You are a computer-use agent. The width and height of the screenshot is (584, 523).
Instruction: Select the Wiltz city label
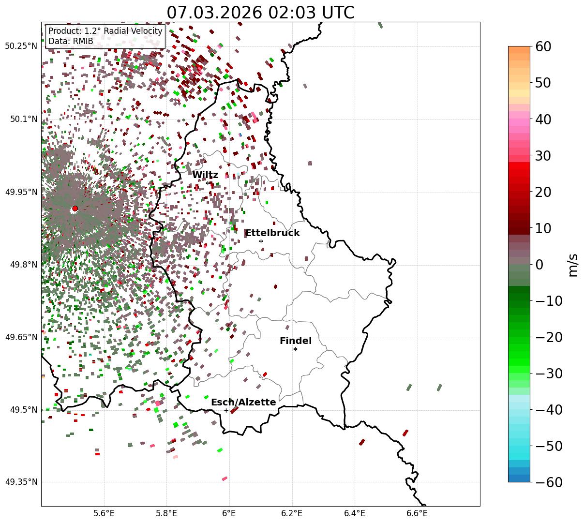tap(205, 175)
